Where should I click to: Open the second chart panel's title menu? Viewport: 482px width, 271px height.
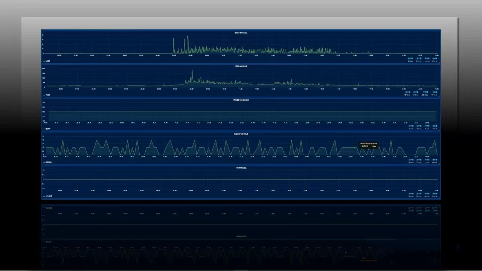click(241, 66)
